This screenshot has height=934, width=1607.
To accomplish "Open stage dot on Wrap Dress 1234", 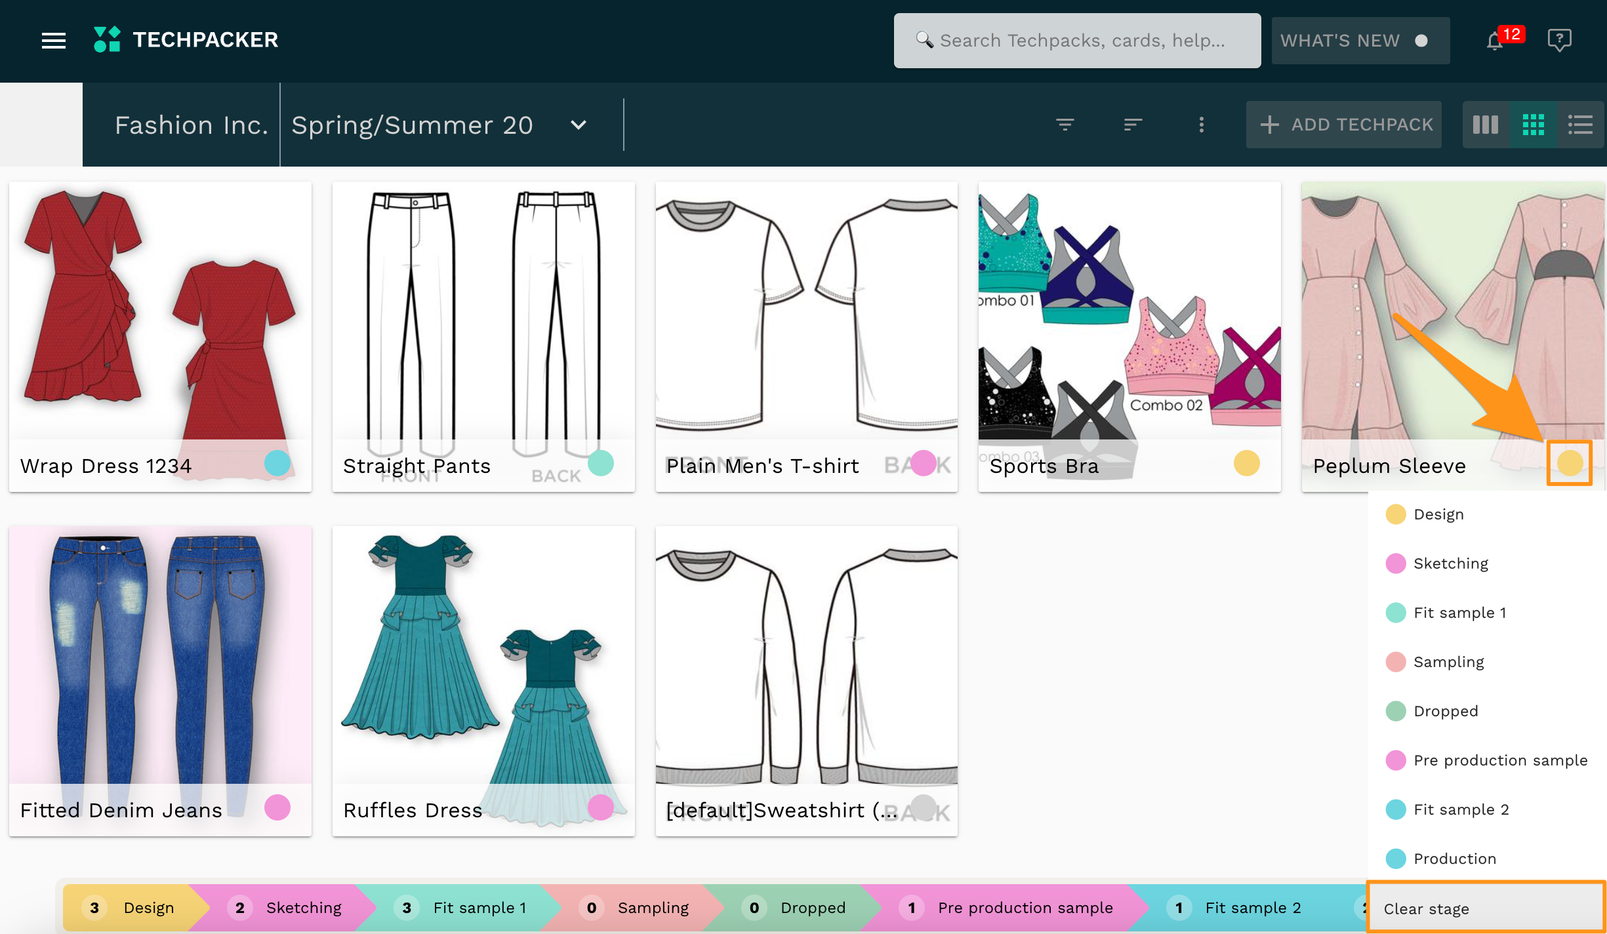I will tap(277, 463).
